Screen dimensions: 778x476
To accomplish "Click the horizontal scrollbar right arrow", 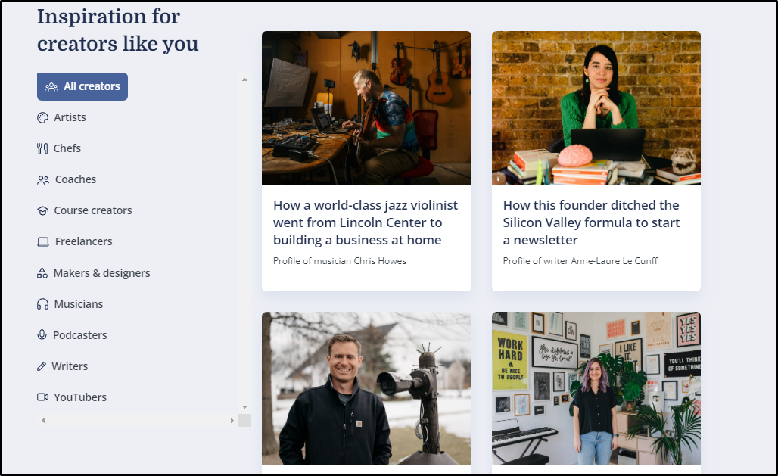I will point(232,421).
